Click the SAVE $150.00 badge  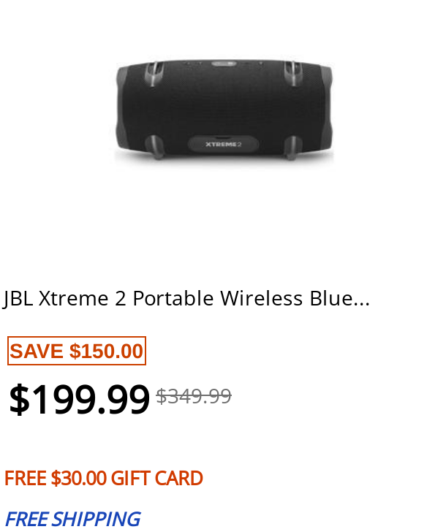pos(77,351)
